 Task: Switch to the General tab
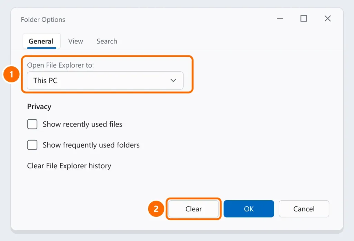click(x=41, y=41)
